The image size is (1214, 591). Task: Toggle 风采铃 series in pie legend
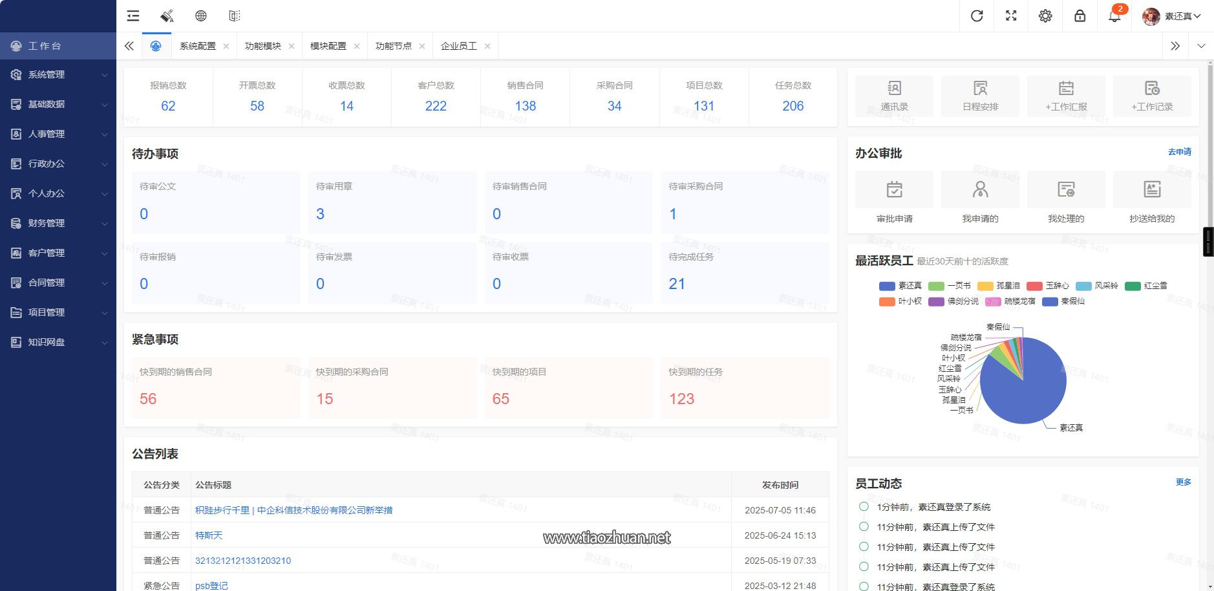[x=1097, y=286]
